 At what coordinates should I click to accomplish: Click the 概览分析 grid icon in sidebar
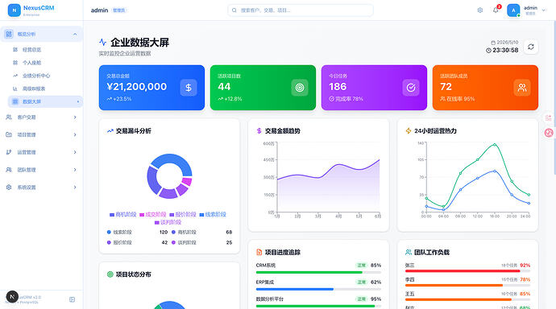pyautogui.click(x=9, y=34)
